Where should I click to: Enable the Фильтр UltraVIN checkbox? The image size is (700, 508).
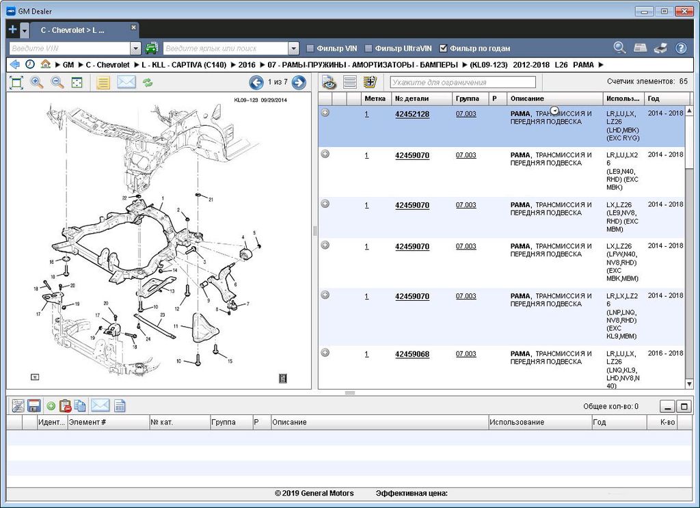tap(368, 49)
